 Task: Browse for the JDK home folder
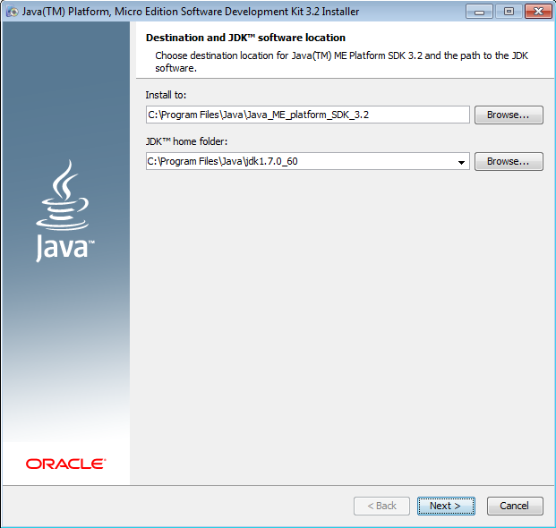point(509,161)
